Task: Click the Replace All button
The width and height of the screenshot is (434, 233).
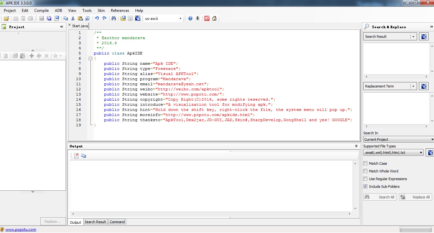Action: coord(416,197)
